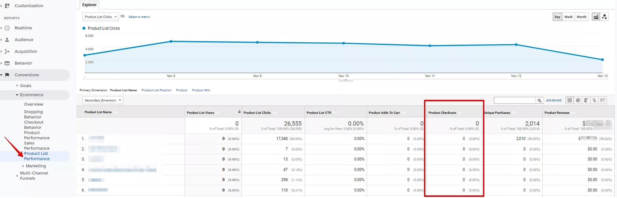617x198 pixels.
Task: Switch dimension to Product List Position
Action: (156, 90)
